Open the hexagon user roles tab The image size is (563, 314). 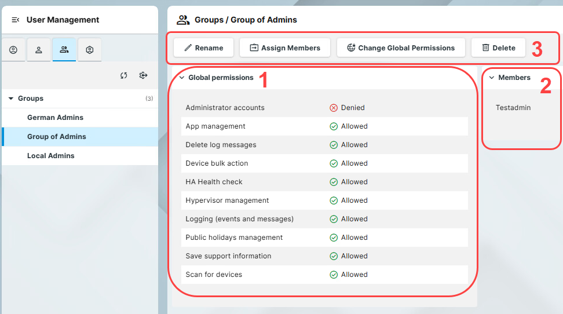click(90, 50)
